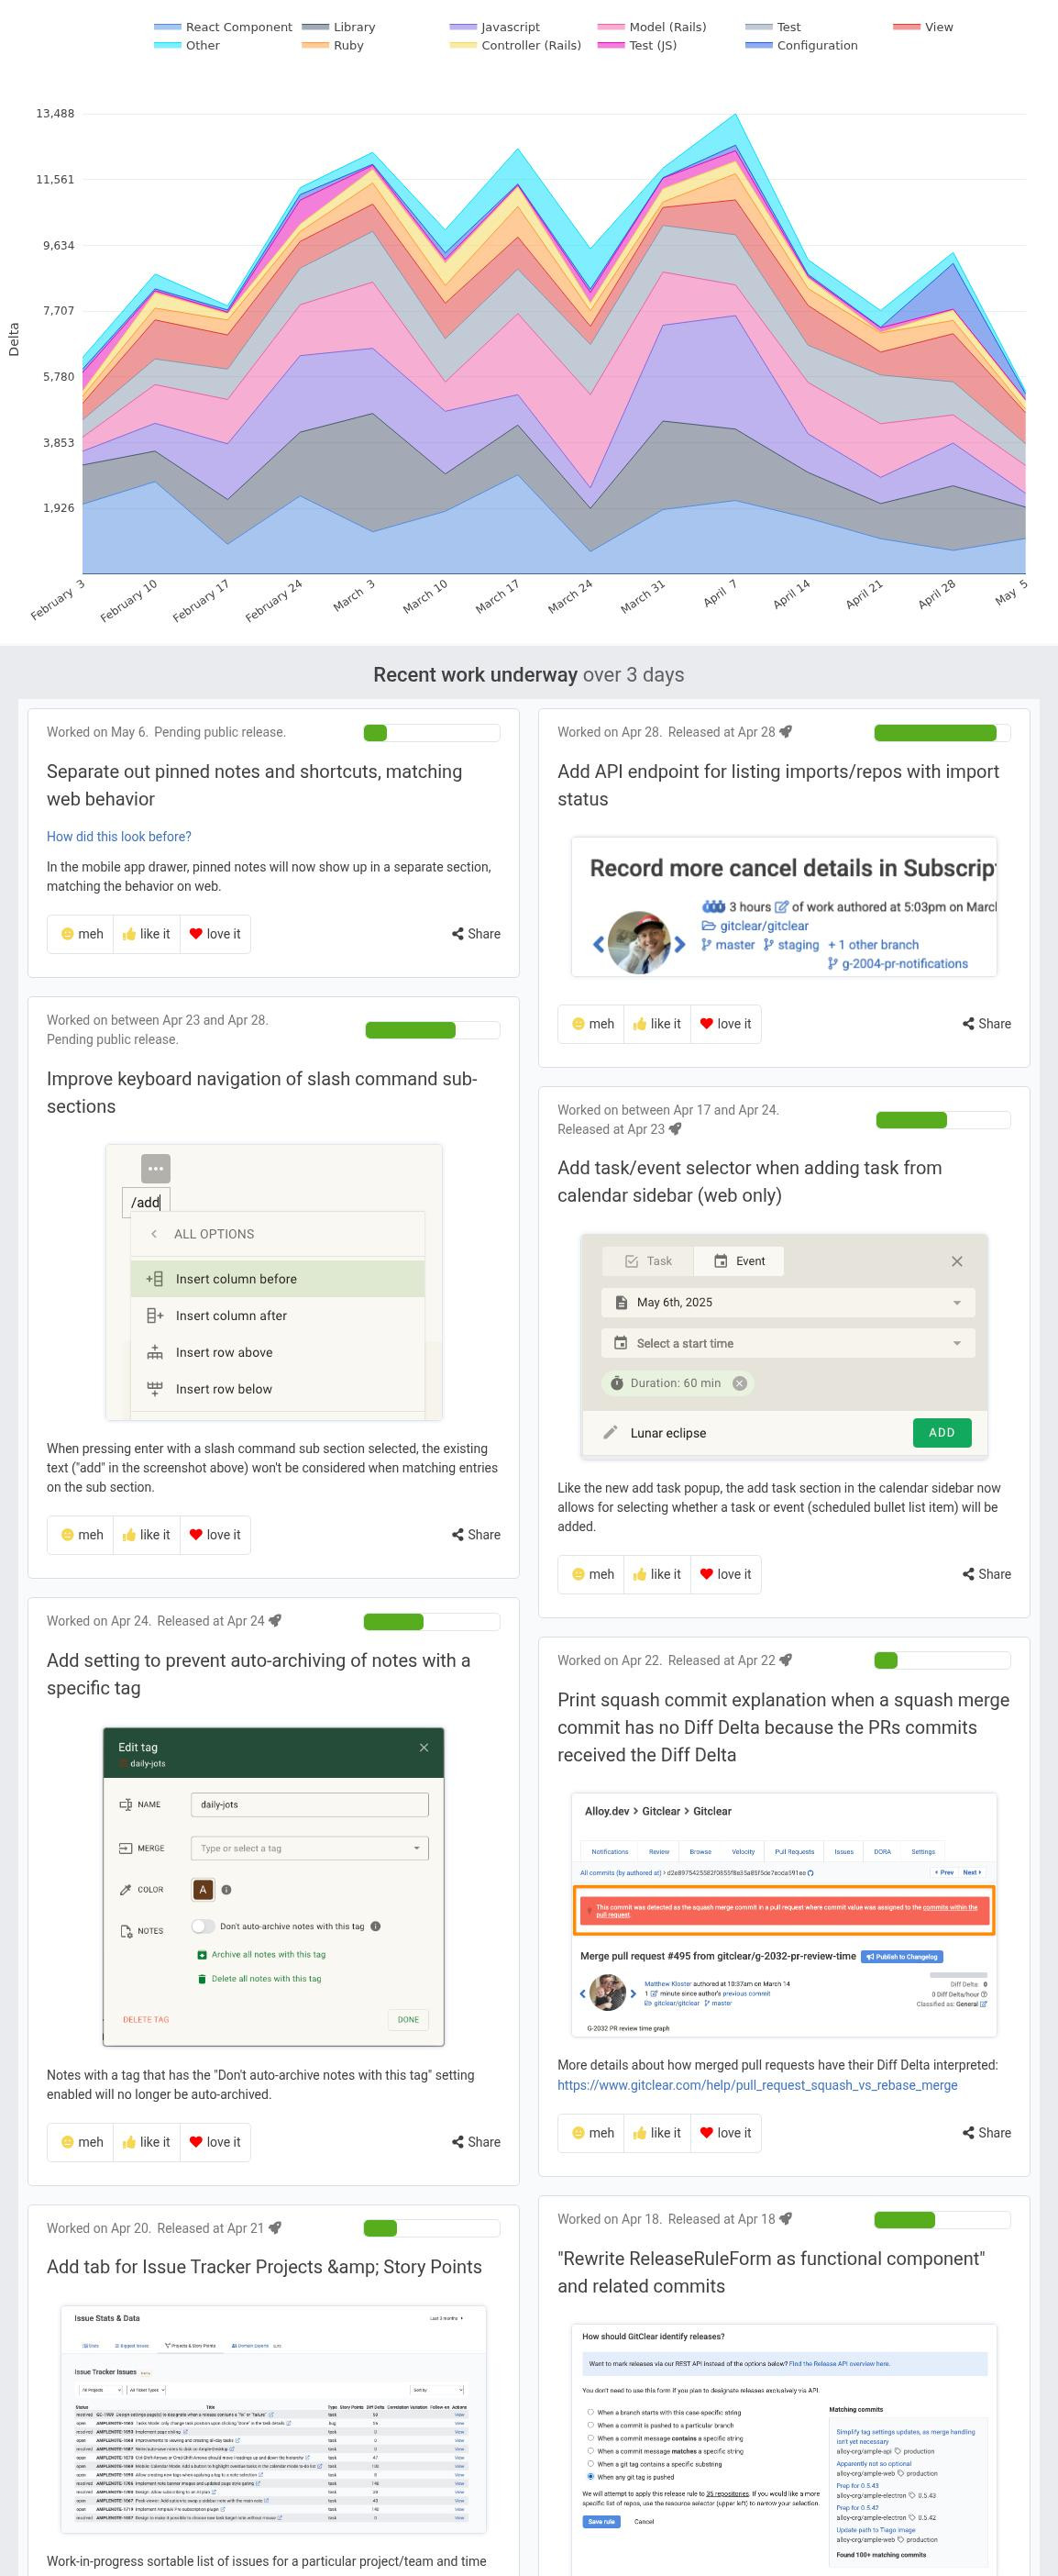Screen dimensions: 1058x2576
Task: Open the Merge tag selection dropdown
Action: (416, 1848)
